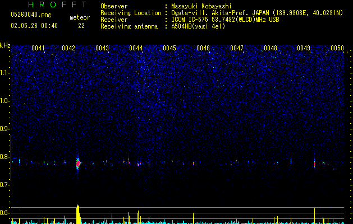Click the Observer label

click(x=114, y=6)
